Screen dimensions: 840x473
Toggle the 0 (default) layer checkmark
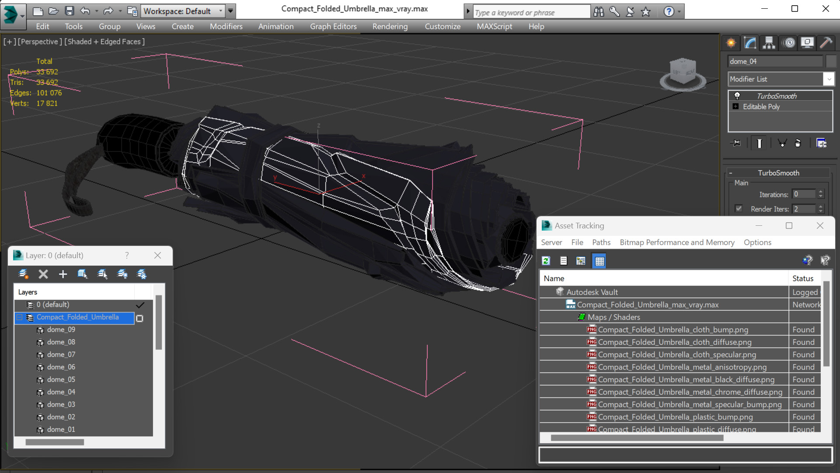pyautogui.click(x=140, y=305)
